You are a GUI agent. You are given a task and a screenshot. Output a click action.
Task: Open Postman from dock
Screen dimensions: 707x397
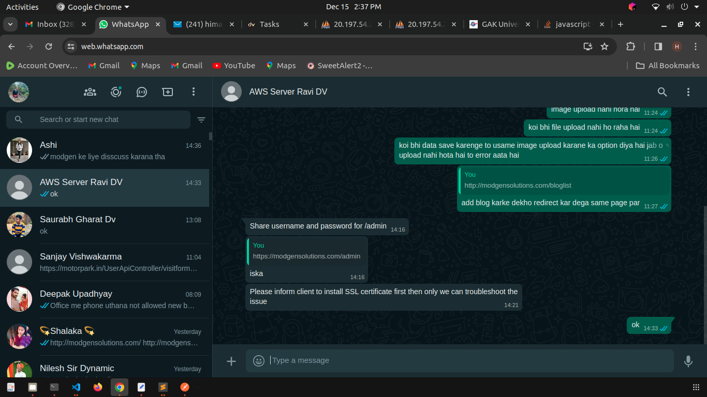pyautogui.click(x=184, y=387)
